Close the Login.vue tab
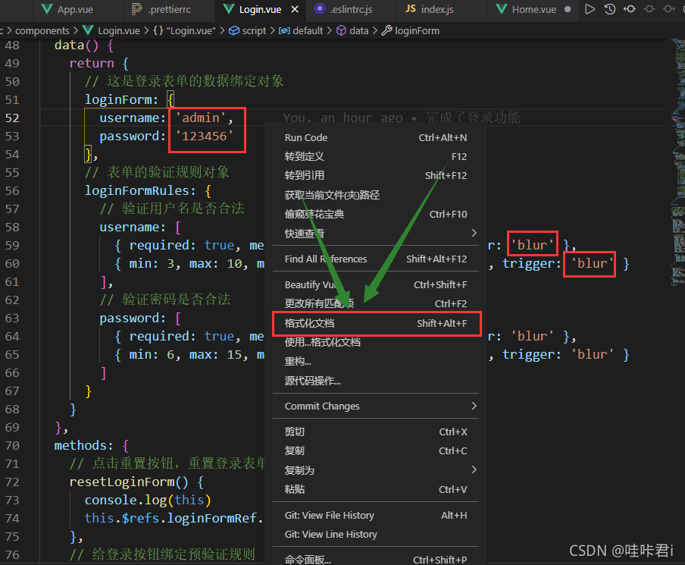This screenshot has height=565, width=685. [x=295, y=10]
